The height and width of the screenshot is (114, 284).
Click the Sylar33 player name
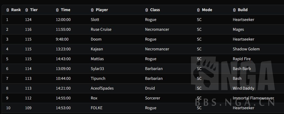[97, 69]
